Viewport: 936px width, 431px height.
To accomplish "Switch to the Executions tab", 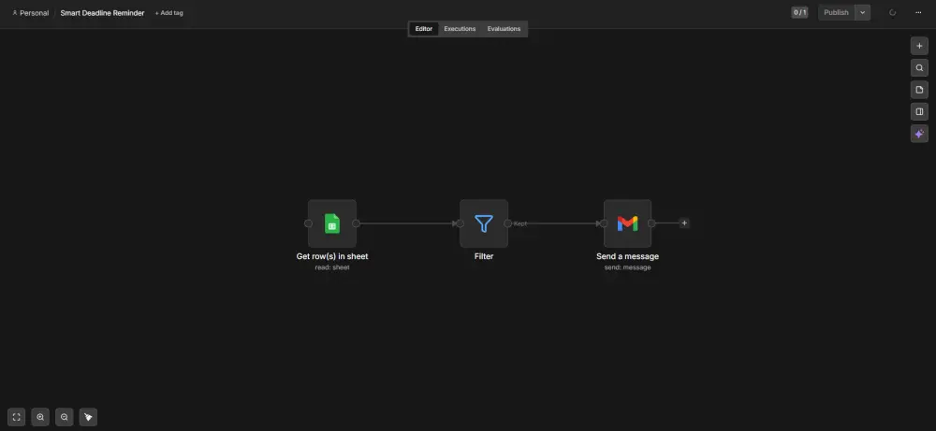I will point(460,29).
